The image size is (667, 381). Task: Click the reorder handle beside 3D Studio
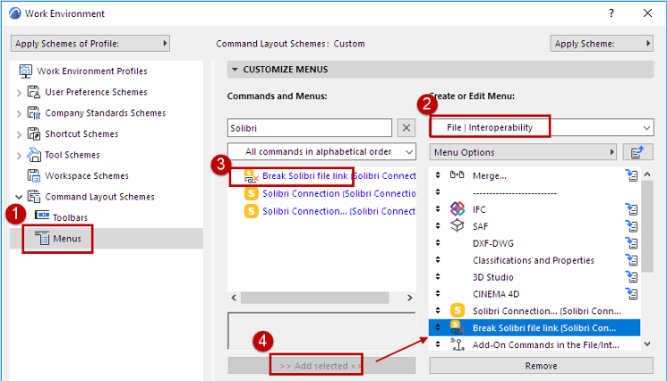(438, 276)
